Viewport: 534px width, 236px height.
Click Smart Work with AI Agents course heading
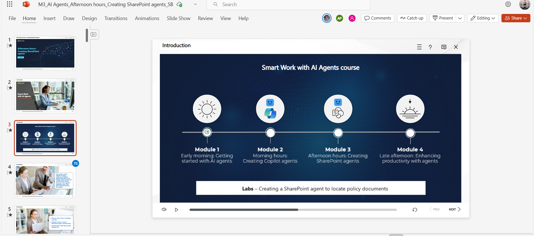(310, 67)
